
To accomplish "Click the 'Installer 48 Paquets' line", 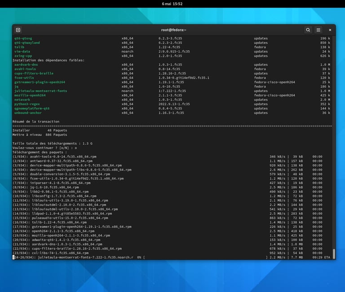I will (x=40, y=130).
